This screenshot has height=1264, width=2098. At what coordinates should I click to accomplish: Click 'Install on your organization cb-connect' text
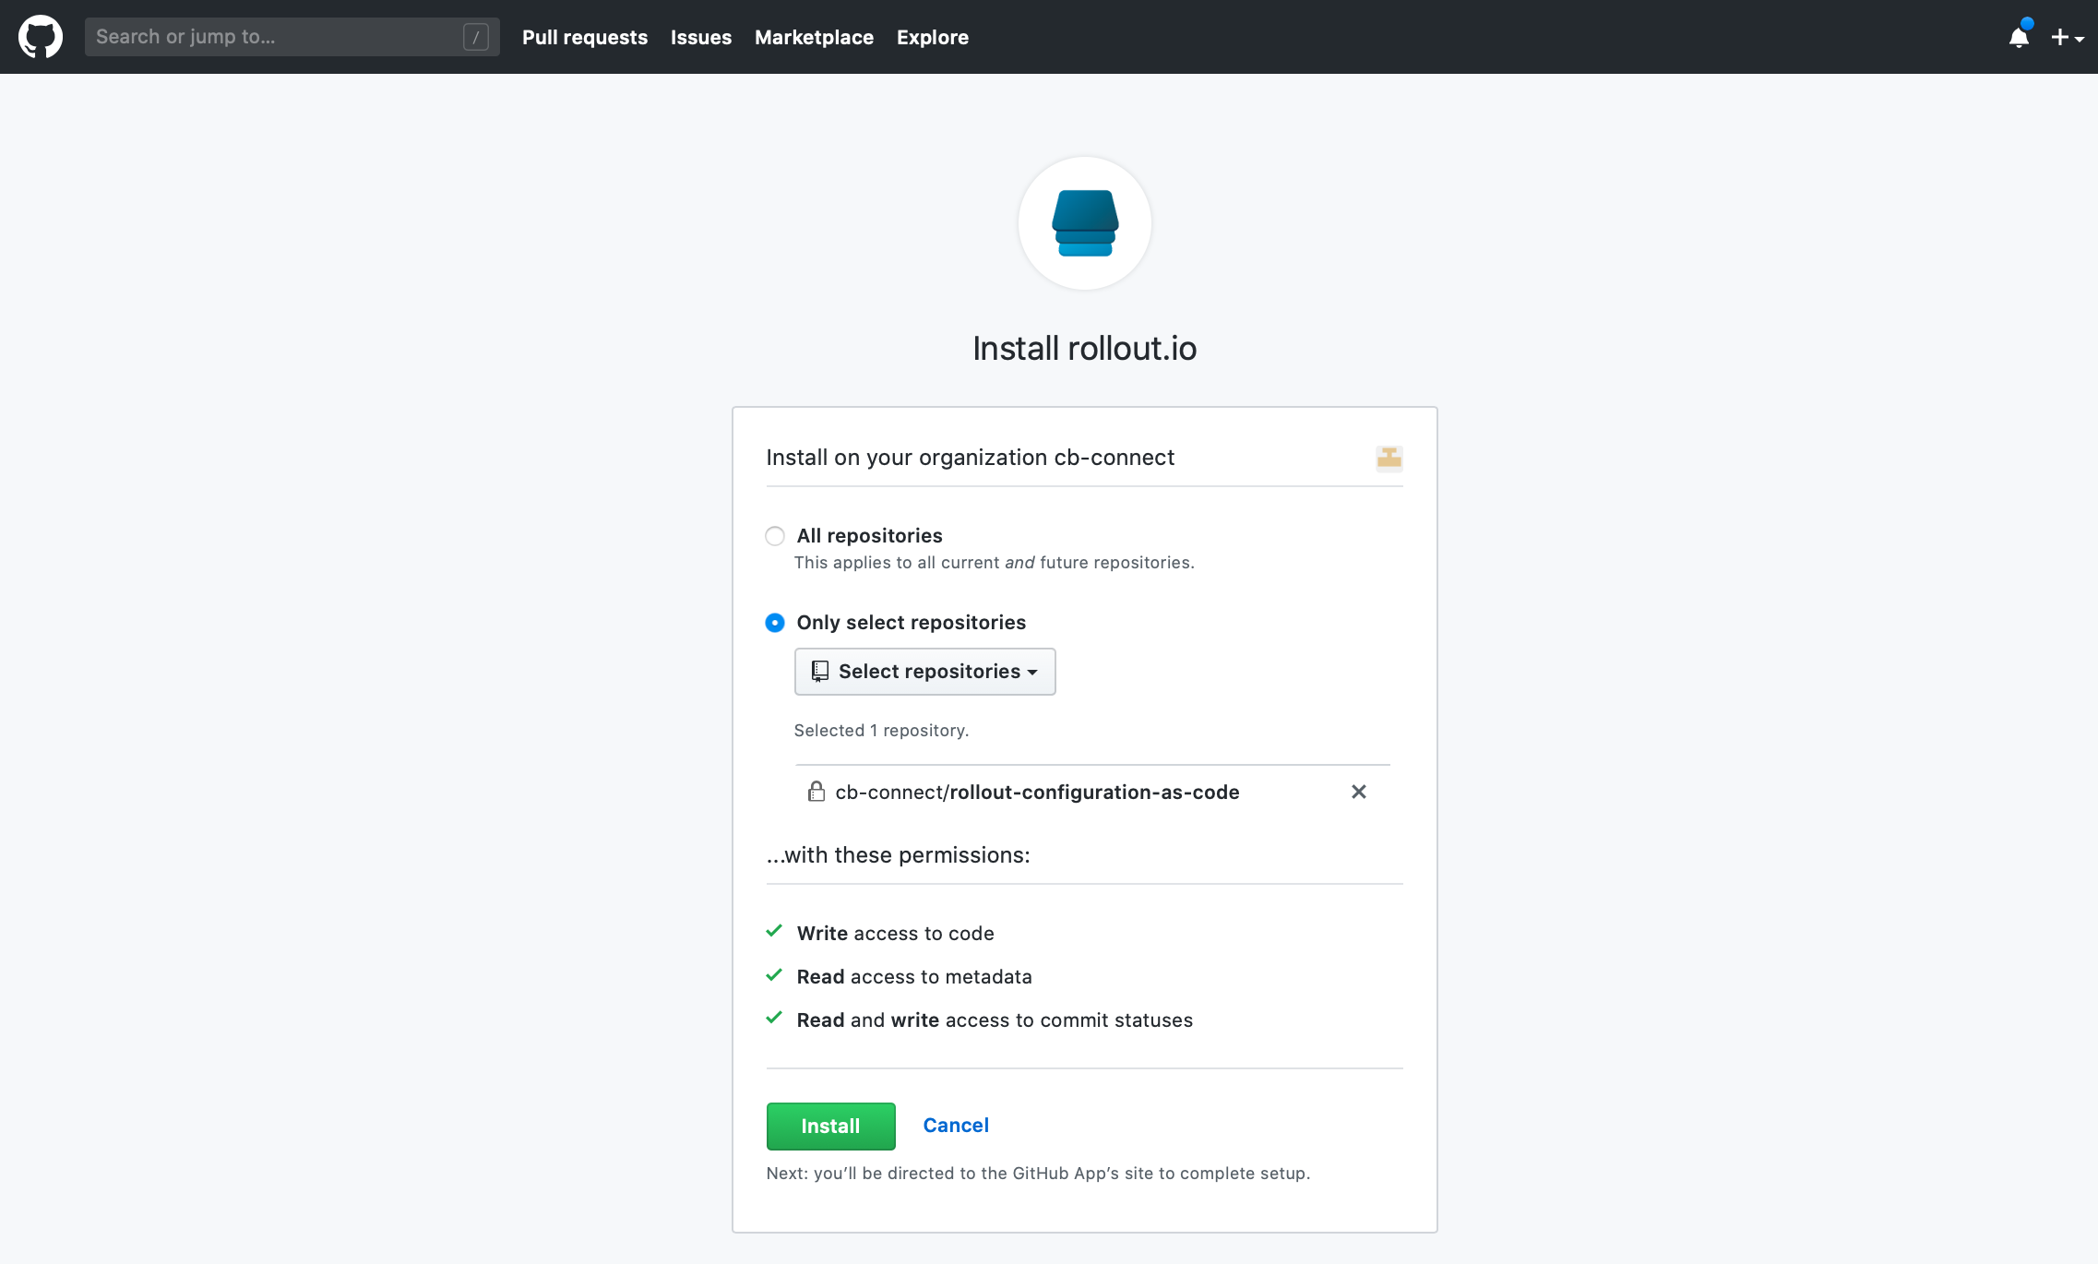[x=970, y=458]
